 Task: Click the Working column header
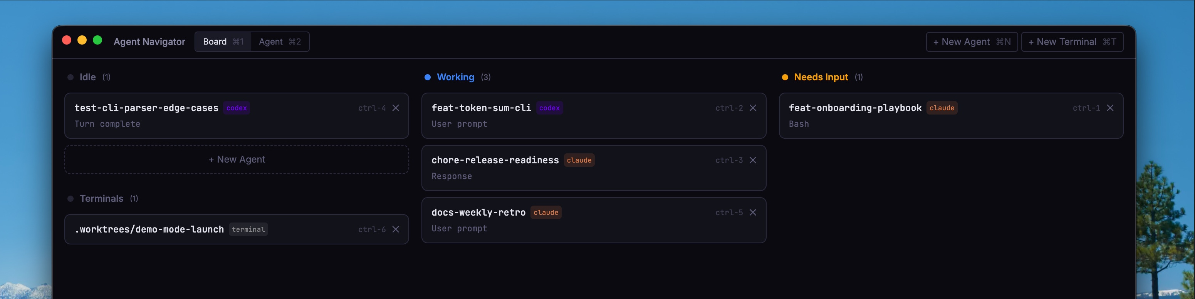click(456, 77)
